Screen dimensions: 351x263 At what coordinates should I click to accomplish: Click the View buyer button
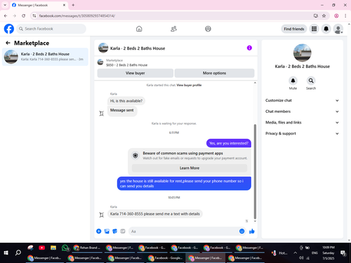135,73
